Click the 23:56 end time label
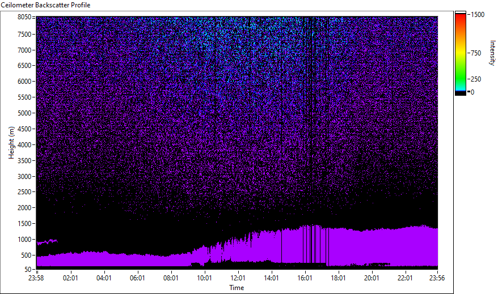 [x=437, y=278]
